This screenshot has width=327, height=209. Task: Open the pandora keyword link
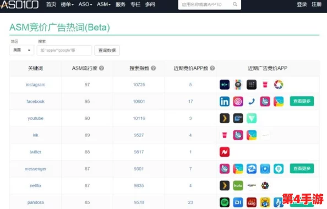[35, 202]
